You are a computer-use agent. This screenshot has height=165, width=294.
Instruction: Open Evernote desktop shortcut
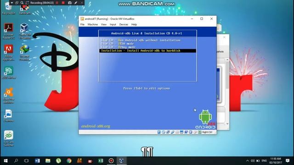[x=8, y=115]
